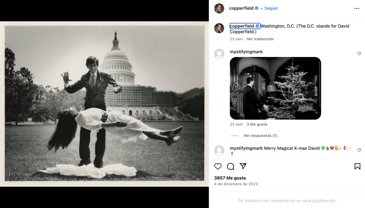Click Ver traducción under the caption

pyautogui.click(x=260, y=39)
